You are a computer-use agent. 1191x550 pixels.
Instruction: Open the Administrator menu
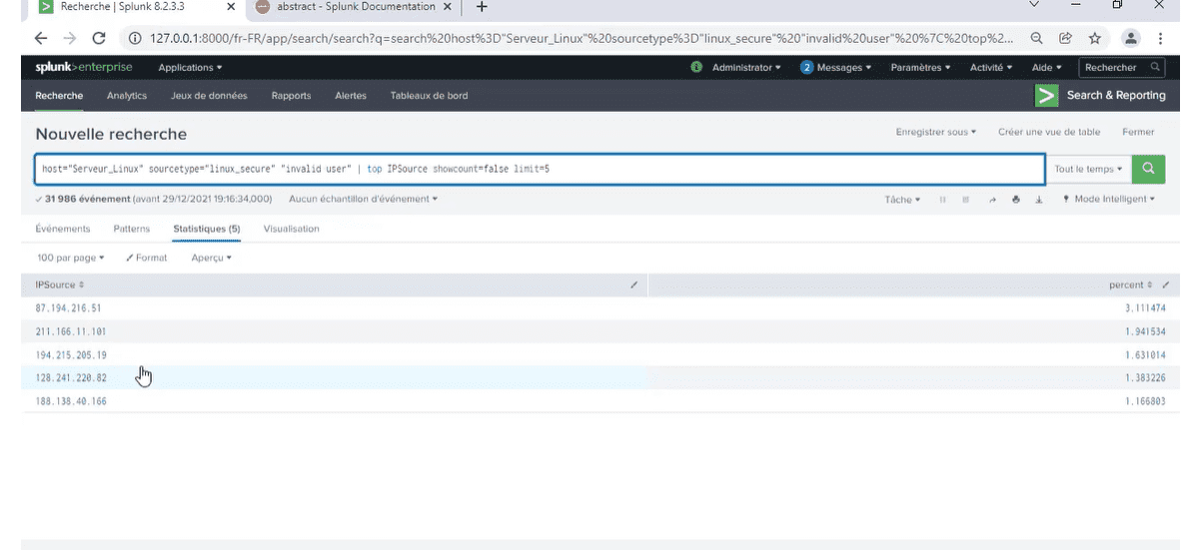click(x=746, y=68)
